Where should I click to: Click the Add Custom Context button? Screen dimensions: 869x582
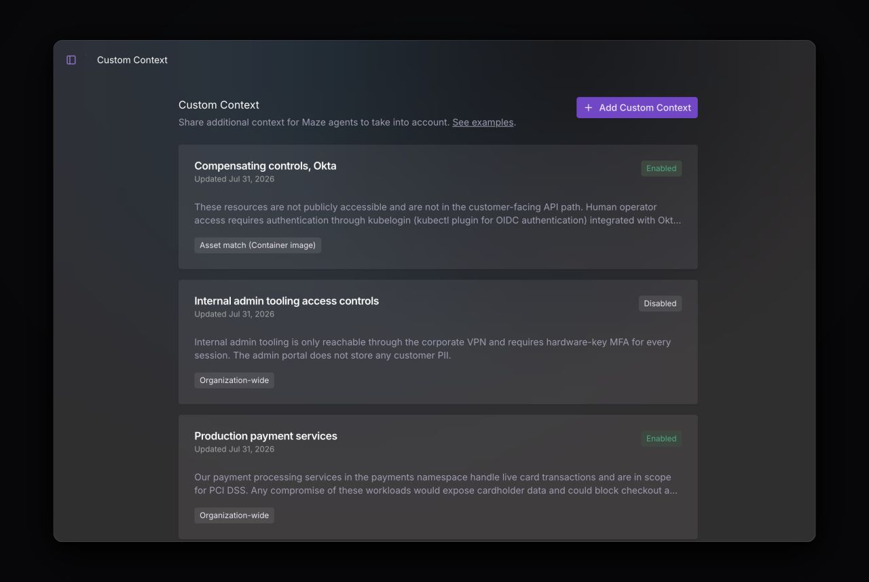coord(637,107)
